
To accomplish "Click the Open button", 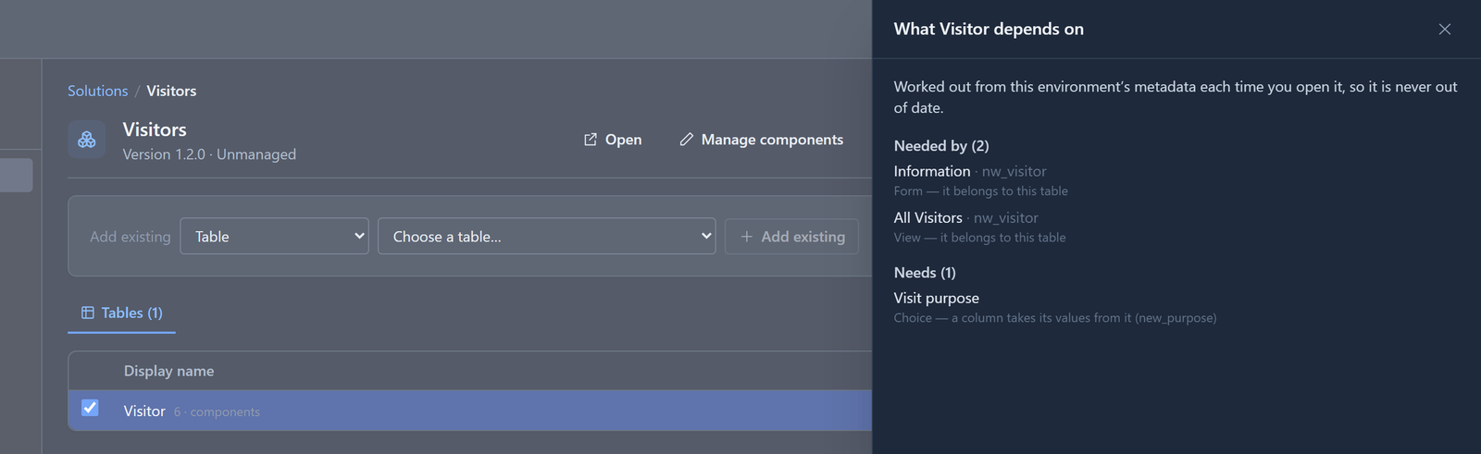I will point(613,140).
